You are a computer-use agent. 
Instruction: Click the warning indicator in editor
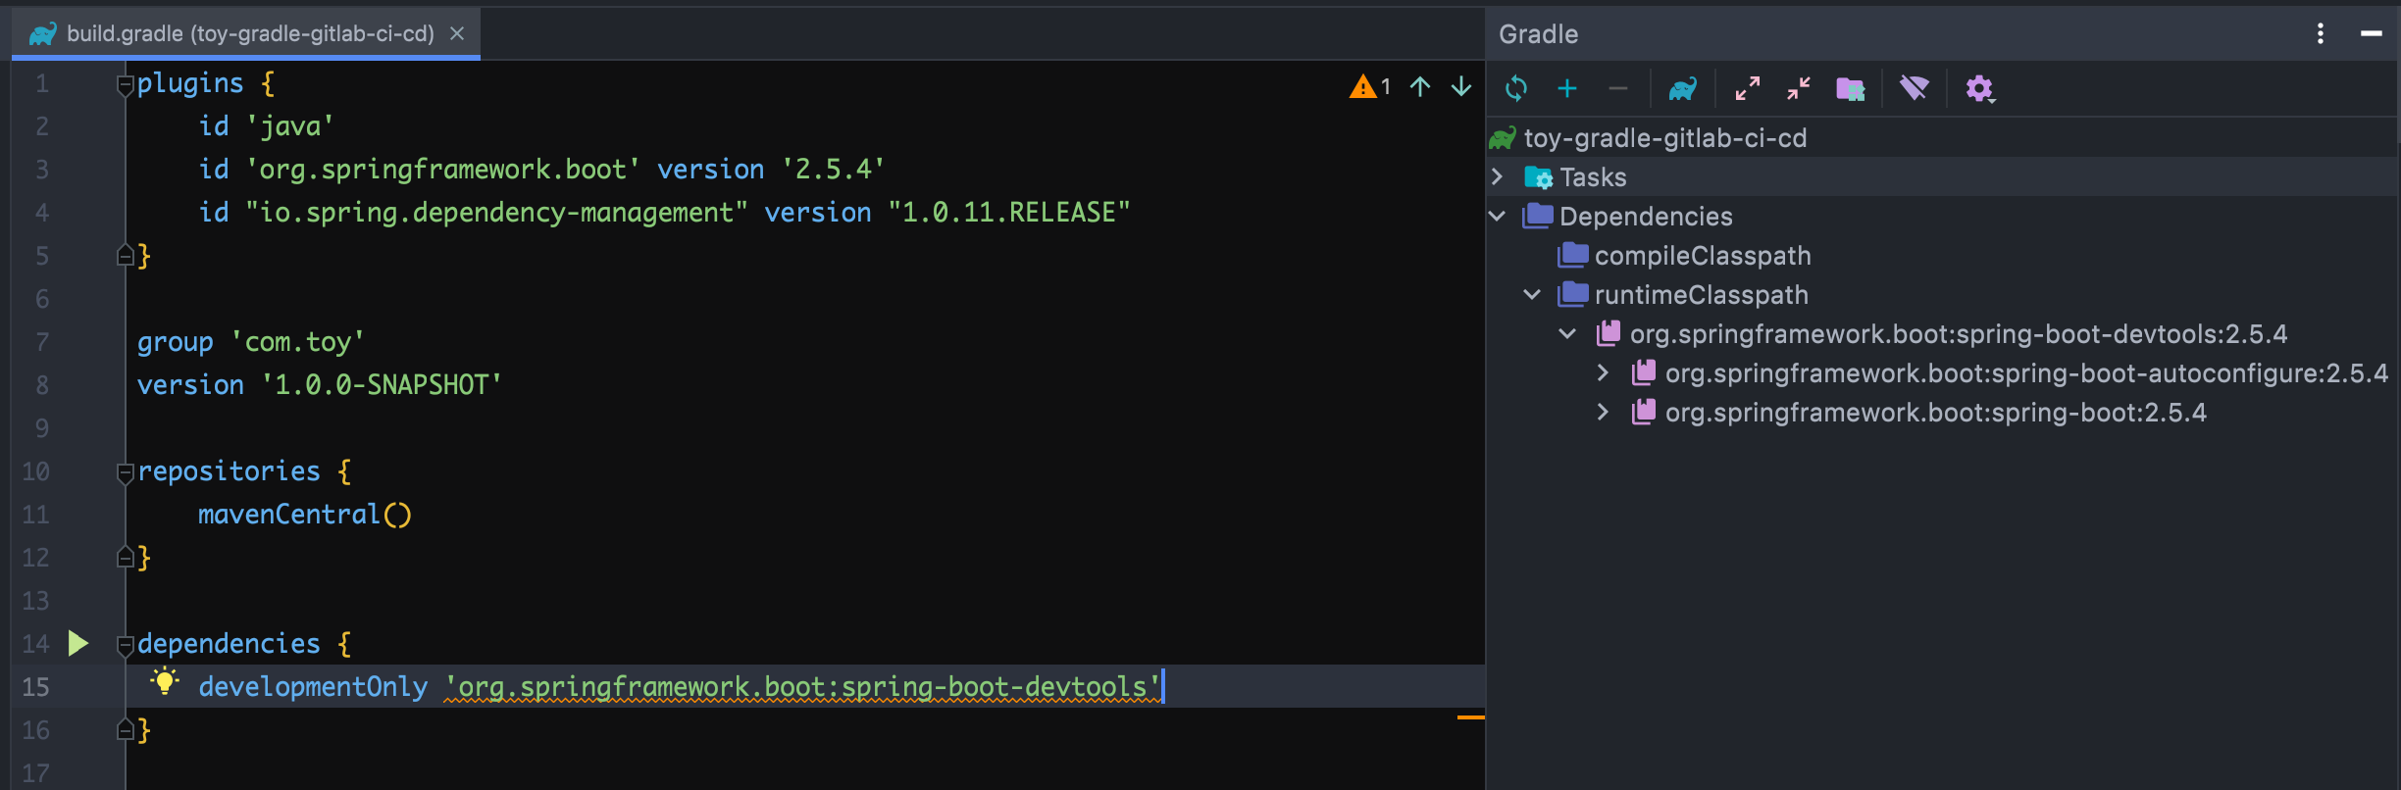(1370, 86)
